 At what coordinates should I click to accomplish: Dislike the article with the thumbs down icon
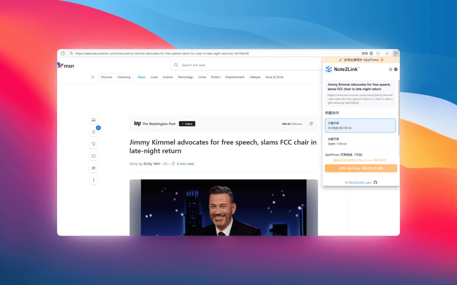pos(94,144)
